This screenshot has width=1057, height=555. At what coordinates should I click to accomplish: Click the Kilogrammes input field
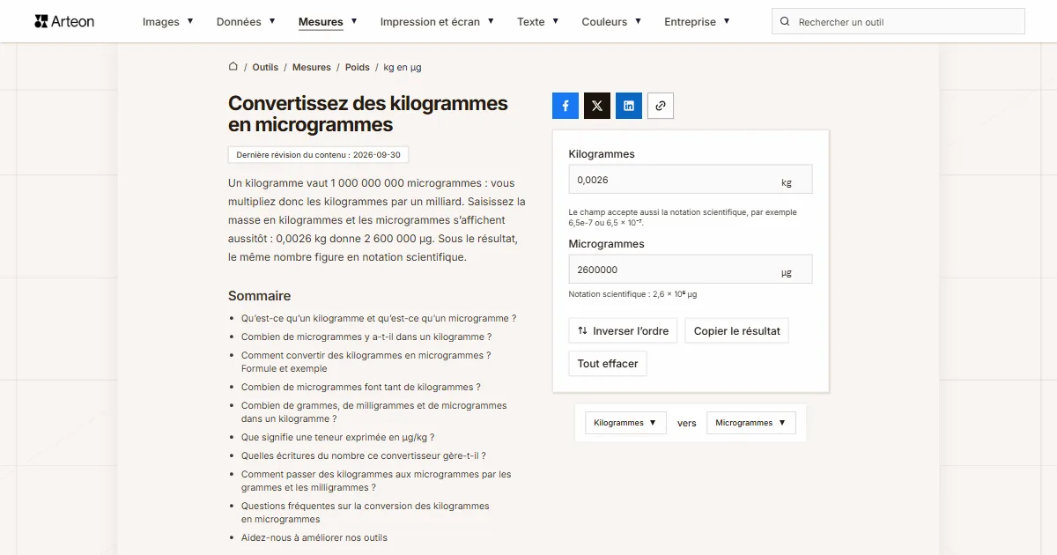691,180
